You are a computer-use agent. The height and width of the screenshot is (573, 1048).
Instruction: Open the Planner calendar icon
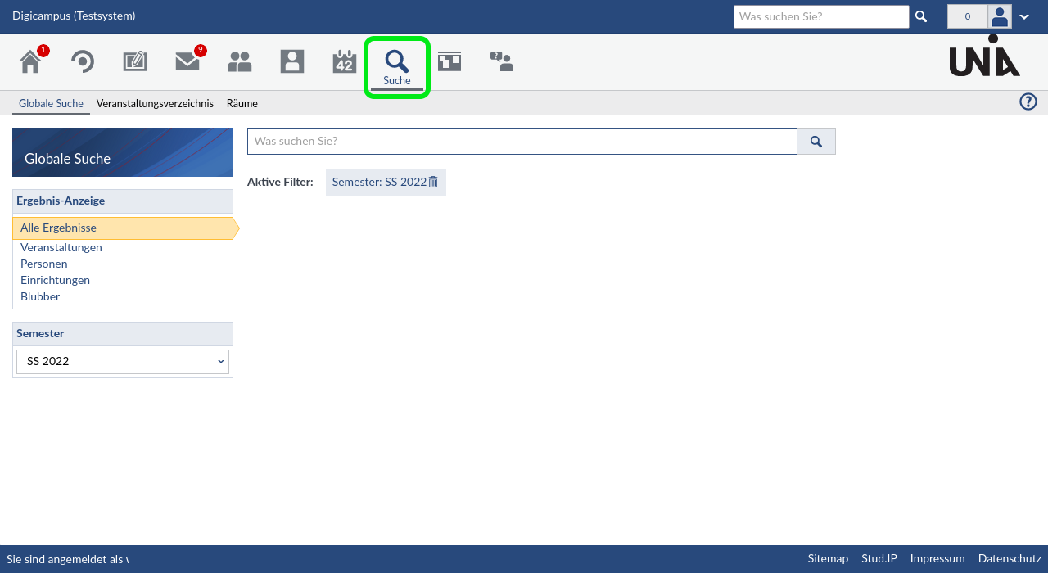(345, 62)
